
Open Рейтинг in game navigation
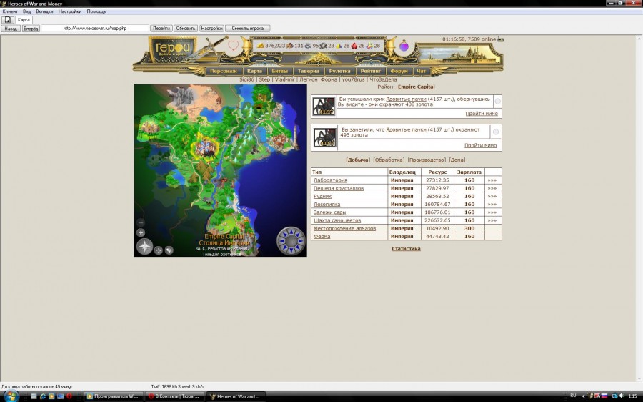[371, 71]
